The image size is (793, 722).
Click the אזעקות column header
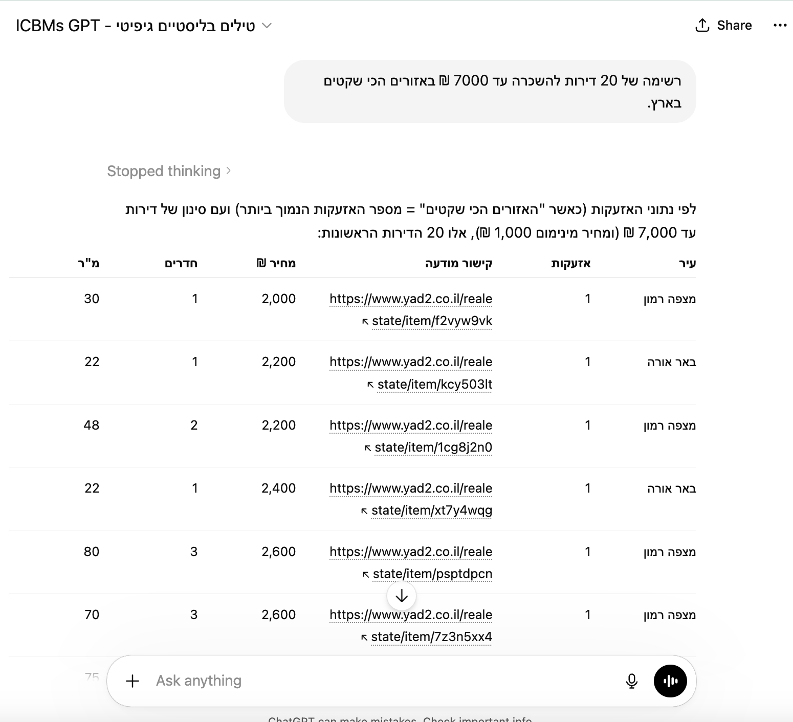point(571,263)
